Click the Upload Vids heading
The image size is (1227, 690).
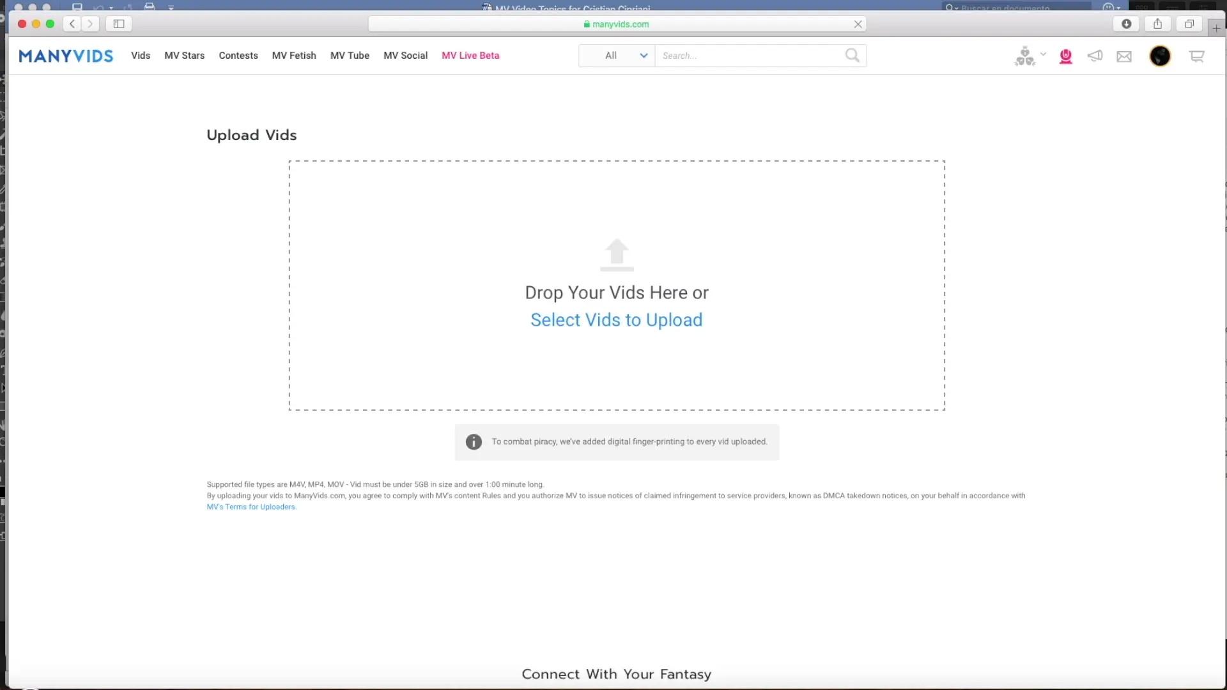coord(252,135)
